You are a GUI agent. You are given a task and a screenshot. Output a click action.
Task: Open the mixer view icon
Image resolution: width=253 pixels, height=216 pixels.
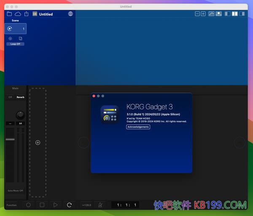211,14
